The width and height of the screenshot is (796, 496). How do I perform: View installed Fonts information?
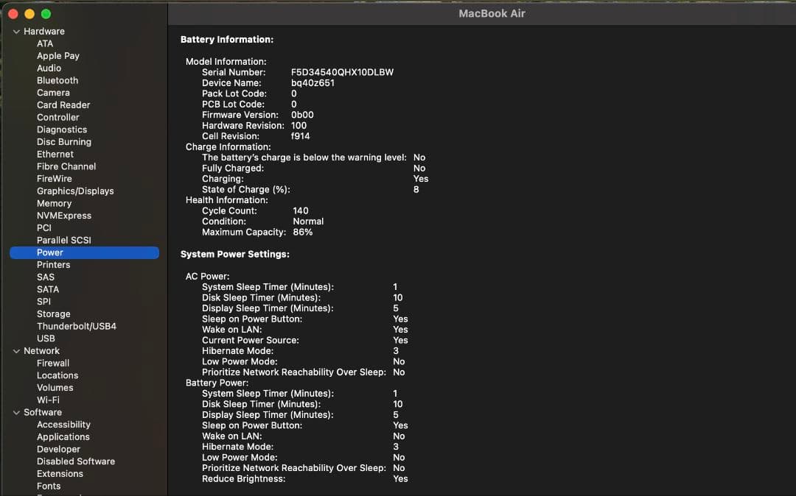(48, 486)
